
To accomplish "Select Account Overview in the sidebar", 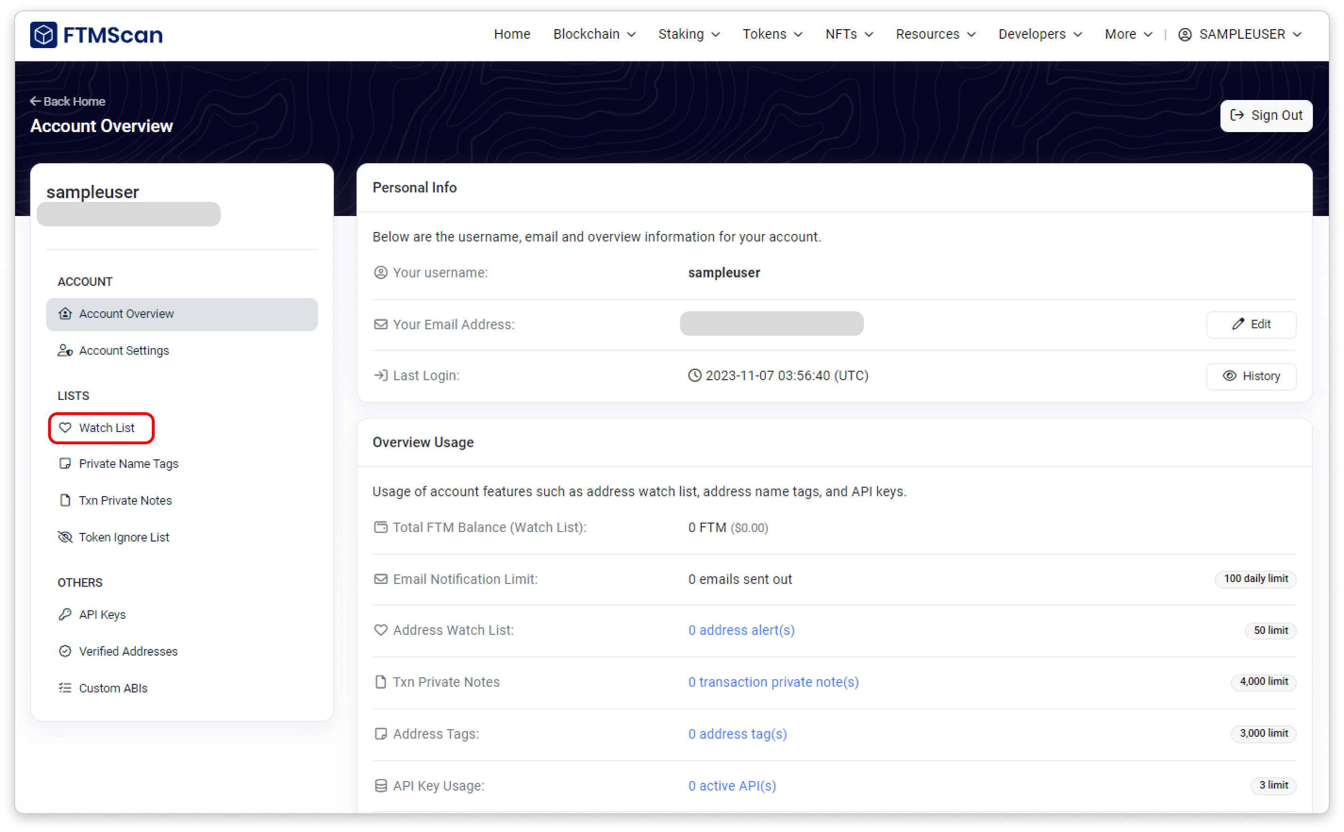I will coord(182,314).
